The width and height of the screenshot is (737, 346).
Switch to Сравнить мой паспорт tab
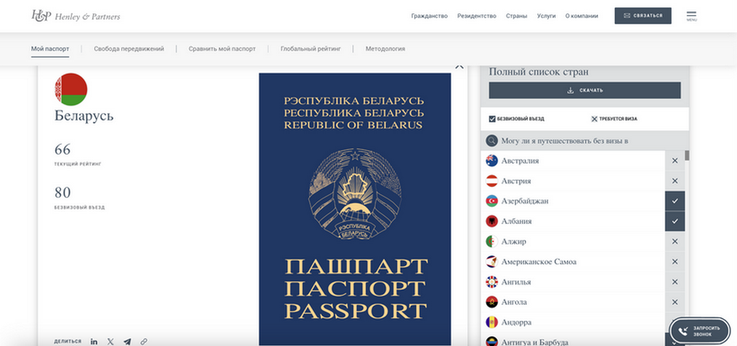click(222, 49)
